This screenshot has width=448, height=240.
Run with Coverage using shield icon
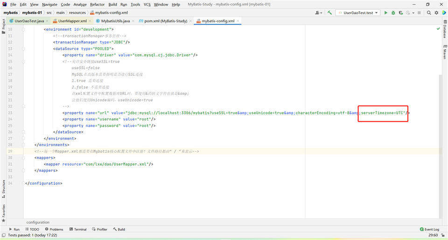point(401,13)
